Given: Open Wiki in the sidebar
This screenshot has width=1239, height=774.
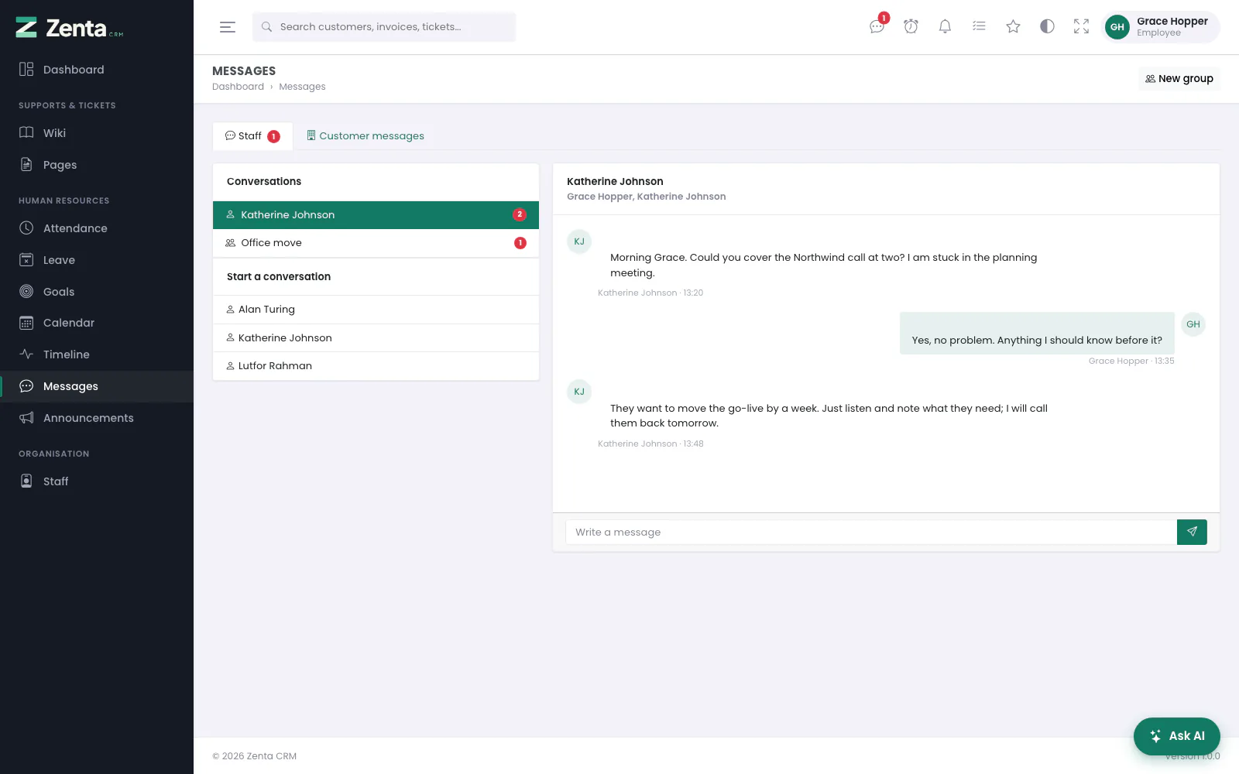Looking at the screenshot, I should pos(97,133).
